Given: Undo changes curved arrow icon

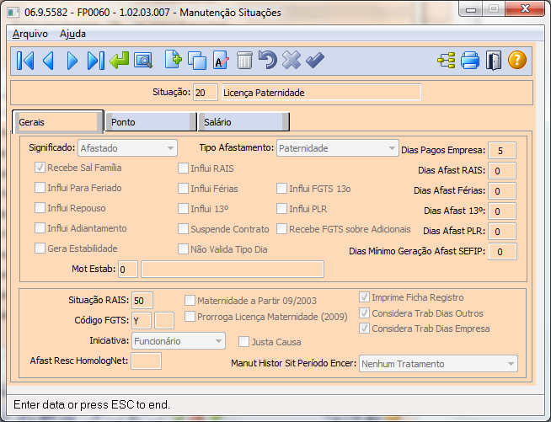Looking at the screenshot, I should 268,60.
